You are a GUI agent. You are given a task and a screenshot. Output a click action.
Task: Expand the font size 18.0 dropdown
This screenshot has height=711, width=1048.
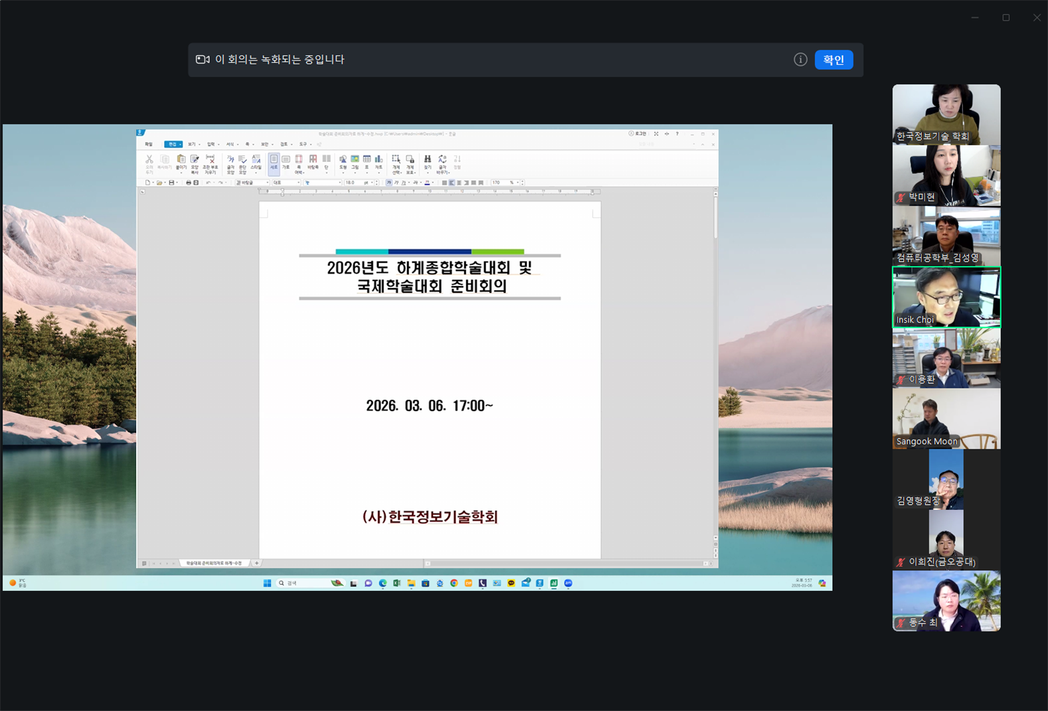tap(372, 183)
